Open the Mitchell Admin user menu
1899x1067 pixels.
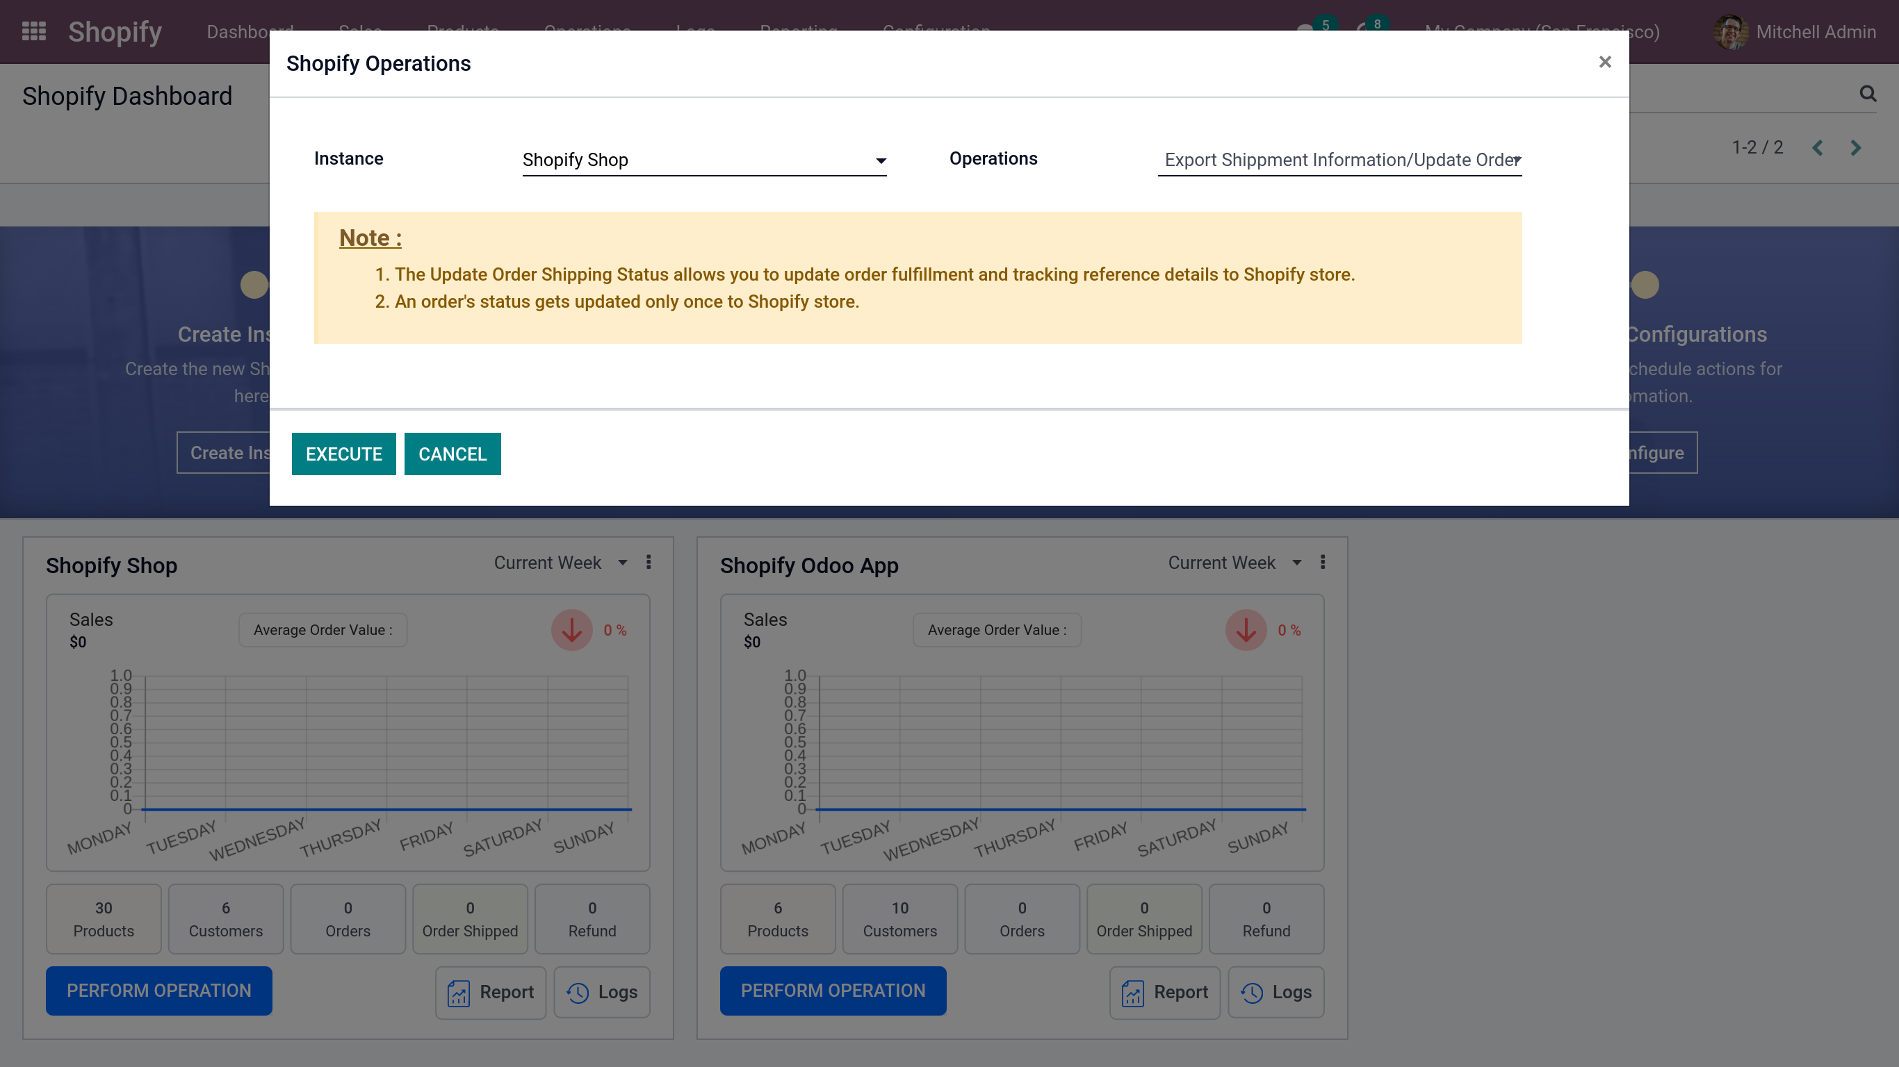click(1794, 32)
